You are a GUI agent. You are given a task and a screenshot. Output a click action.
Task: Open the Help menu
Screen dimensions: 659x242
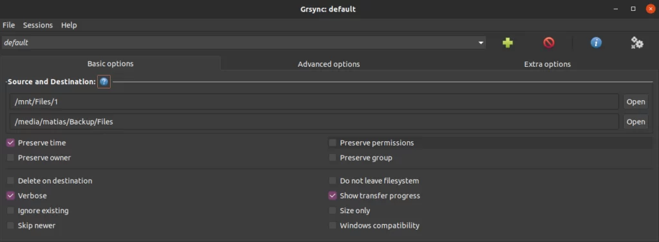tap(69, 25)
